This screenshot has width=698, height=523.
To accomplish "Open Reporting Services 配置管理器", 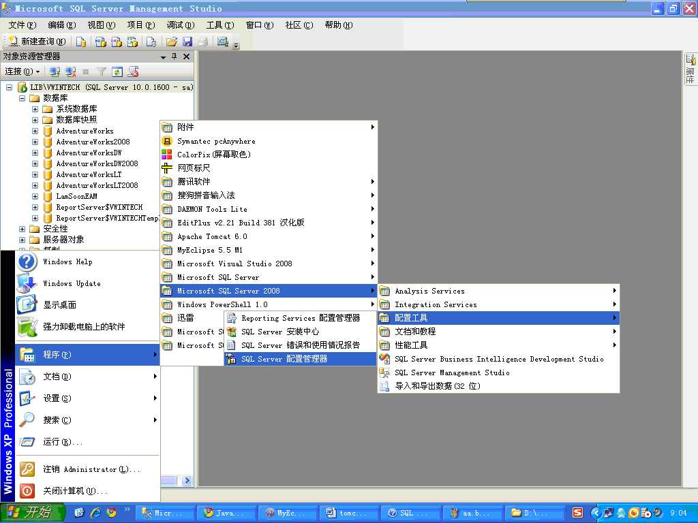I will (x=301, y=318).
